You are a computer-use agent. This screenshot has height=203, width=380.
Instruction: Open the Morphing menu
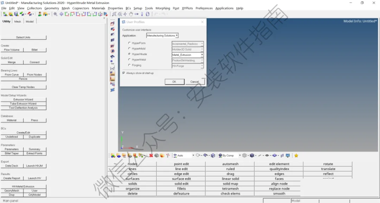click(x=163, y=8)
